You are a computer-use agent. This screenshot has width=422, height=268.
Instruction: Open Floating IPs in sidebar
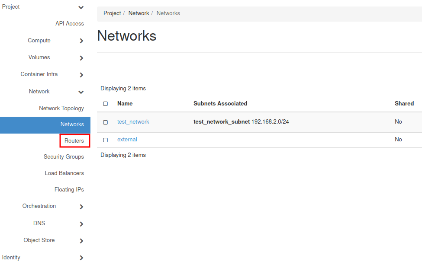(x=69, y=190)
